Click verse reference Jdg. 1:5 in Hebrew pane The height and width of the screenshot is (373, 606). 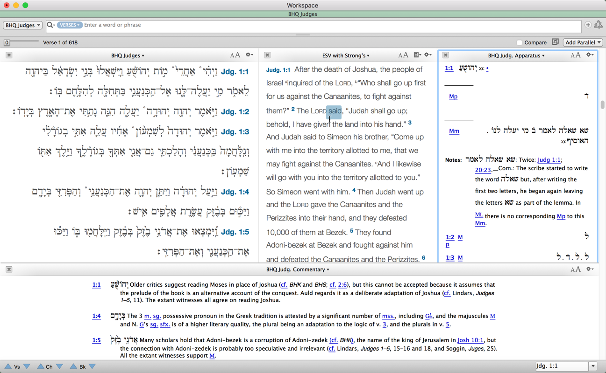(x=235, y=232)
